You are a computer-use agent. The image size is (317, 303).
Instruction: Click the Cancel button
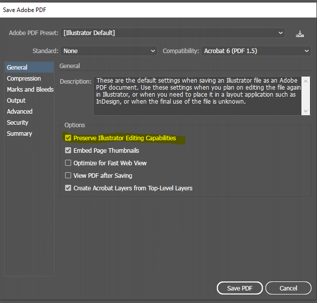click(288, 288)
